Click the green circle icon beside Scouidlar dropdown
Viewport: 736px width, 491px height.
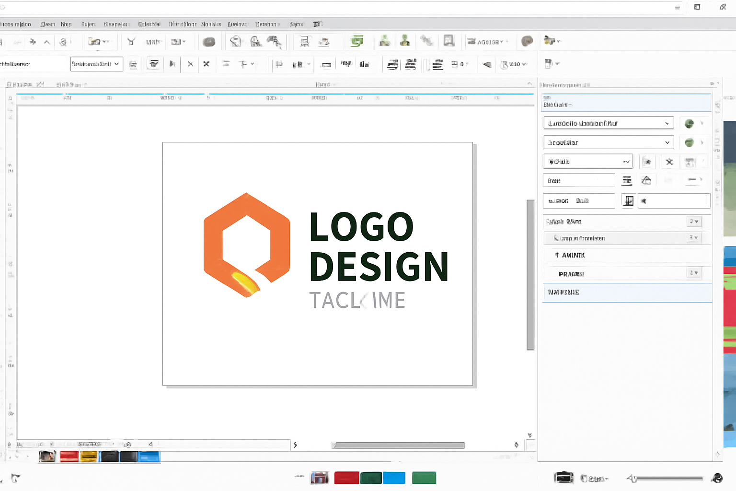[x=689, y=142]
